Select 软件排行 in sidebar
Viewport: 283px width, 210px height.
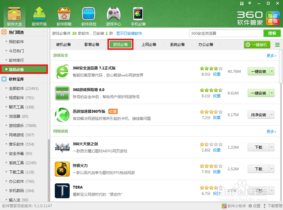(x=16, y=60)
